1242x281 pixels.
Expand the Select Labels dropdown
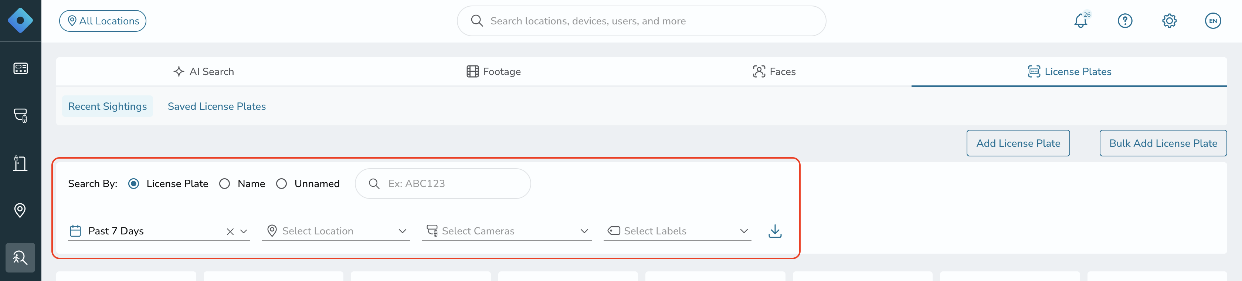click(677, 231)
